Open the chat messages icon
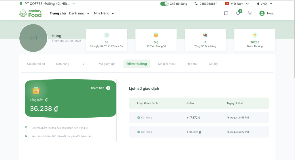 point(226,13)
